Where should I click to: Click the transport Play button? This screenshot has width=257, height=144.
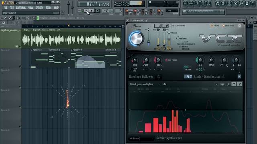pos(86,11)
